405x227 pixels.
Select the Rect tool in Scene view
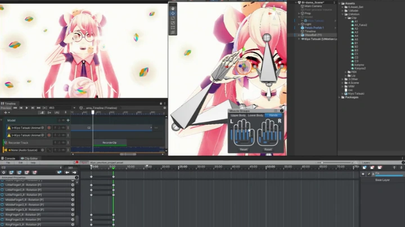click(173, 27)
